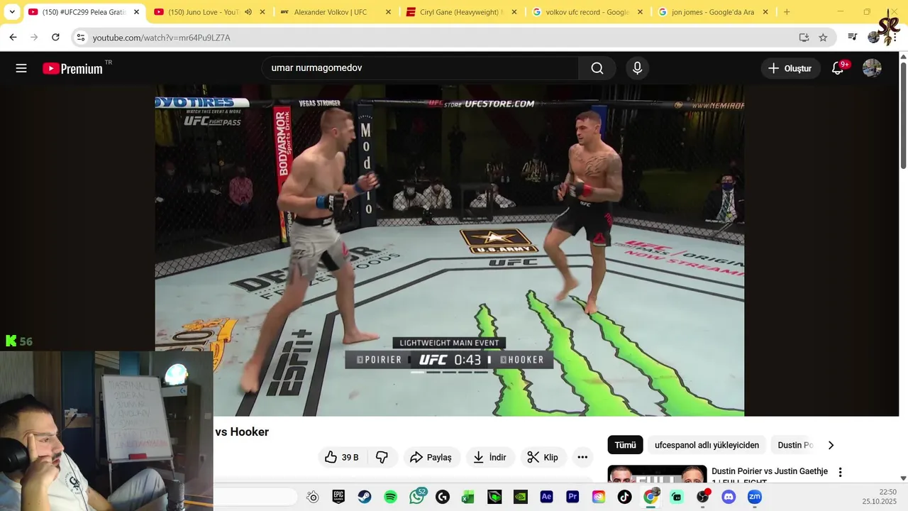Create a clip with Klip button
Image resolution: width=908 pixels, height=511 pixels.
543,457
